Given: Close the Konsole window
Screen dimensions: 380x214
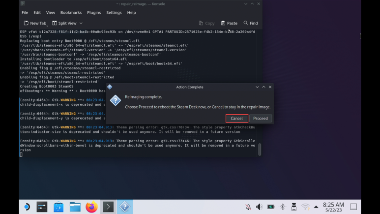Looking at the screenshot, I should (x=259, y=3).
